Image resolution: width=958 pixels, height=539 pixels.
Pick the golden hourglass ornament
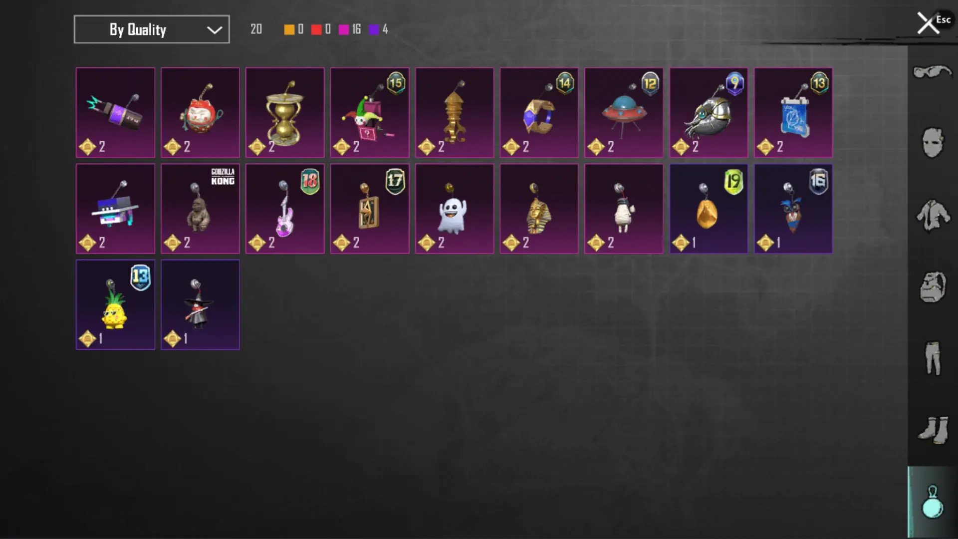tap(285, 113)
